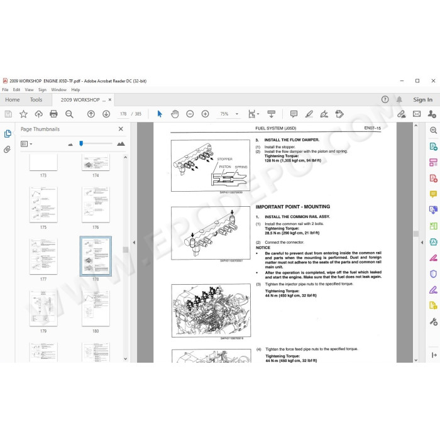Screen dimensions: 440x440
Task: Switch to the Home tab
Action: point(13,99)
